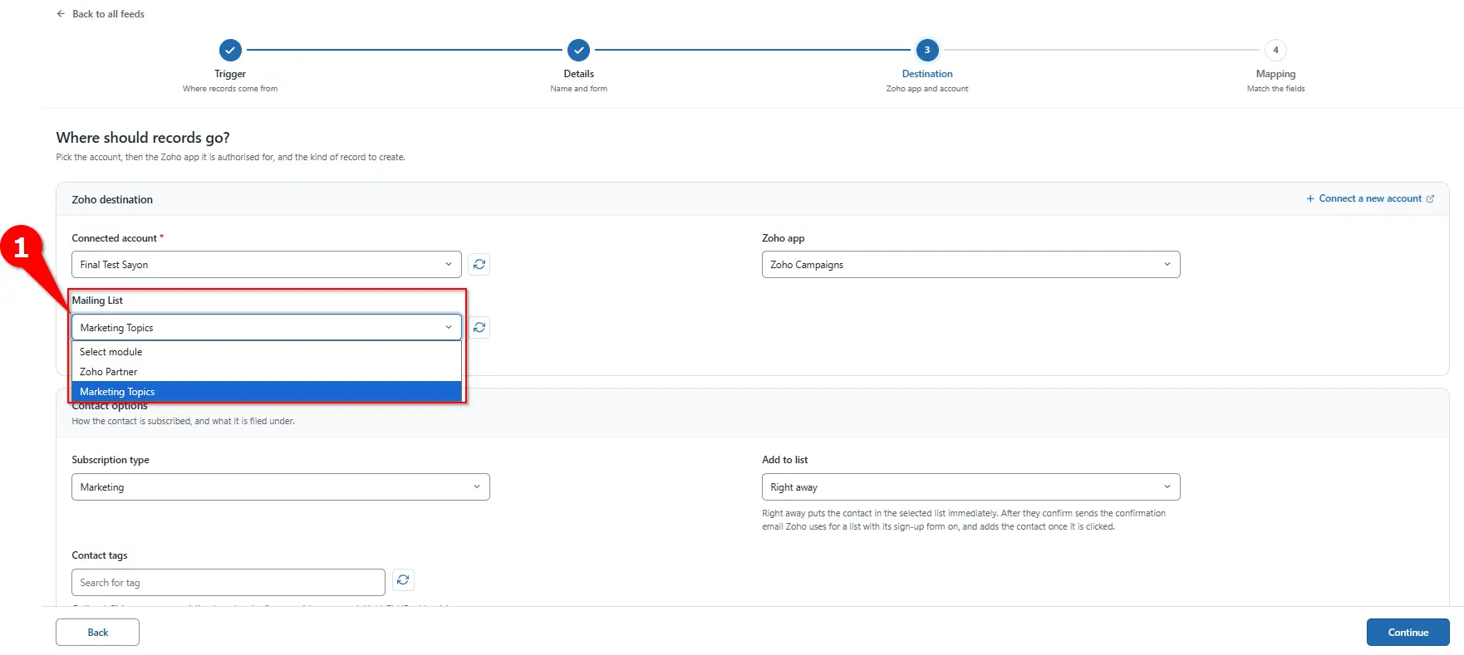Click the Trigger step checkmark circle
1464x655 pixels.
click(230, 50)
